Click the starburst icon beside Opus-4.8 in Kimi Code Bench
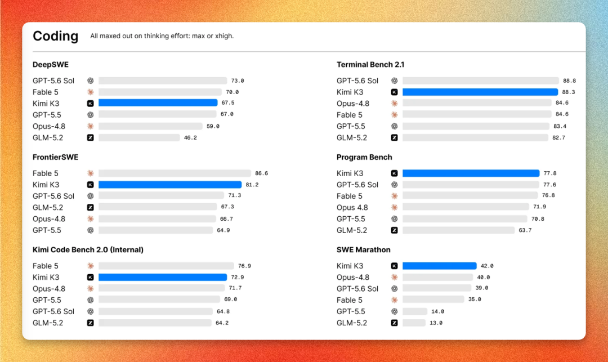This screenshot has width=608, height=362. 90,289
